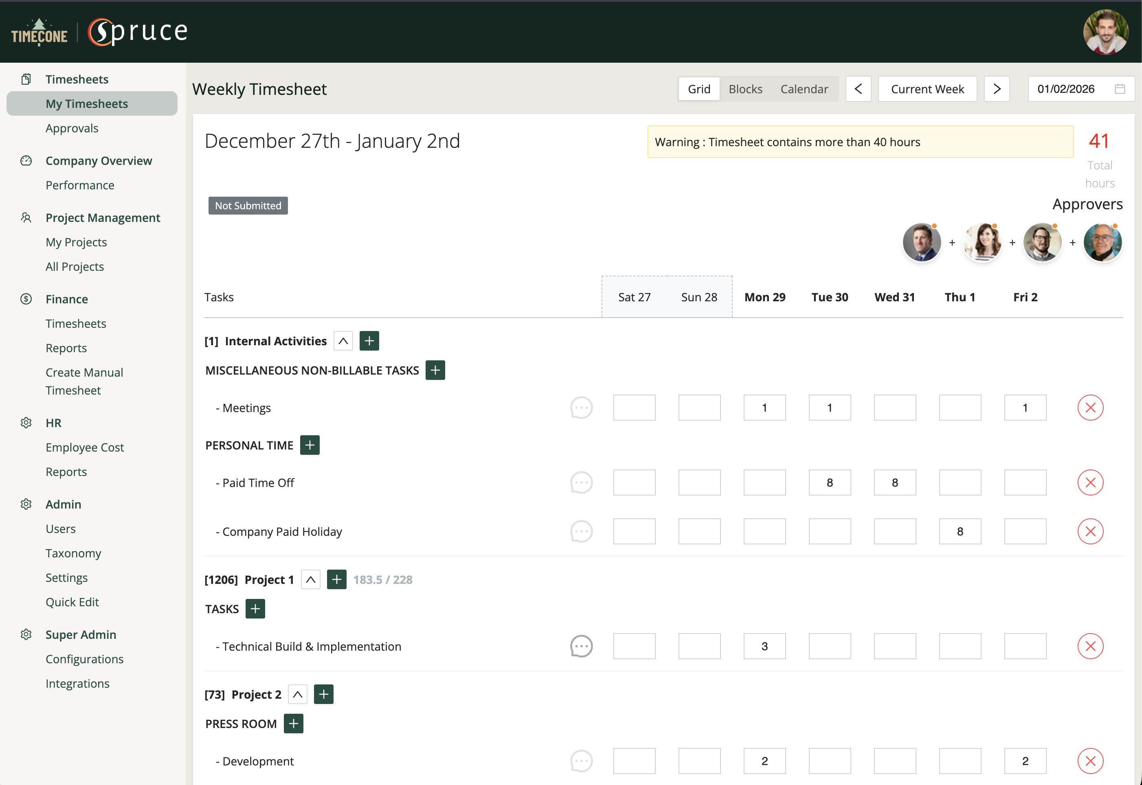This screenshot has width=1142, height=785.
Task: Switch to the Blocks view tab
Action: [745, 88]
